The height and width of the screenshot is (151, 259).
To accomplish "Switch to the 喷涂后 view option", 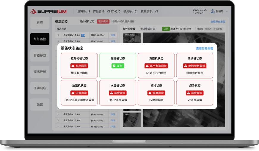I will click(208, 29).
